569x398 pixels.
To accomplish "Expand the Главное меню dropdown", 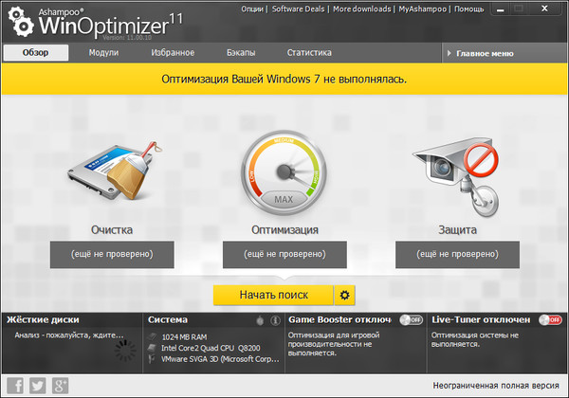I will pos(505,53).
